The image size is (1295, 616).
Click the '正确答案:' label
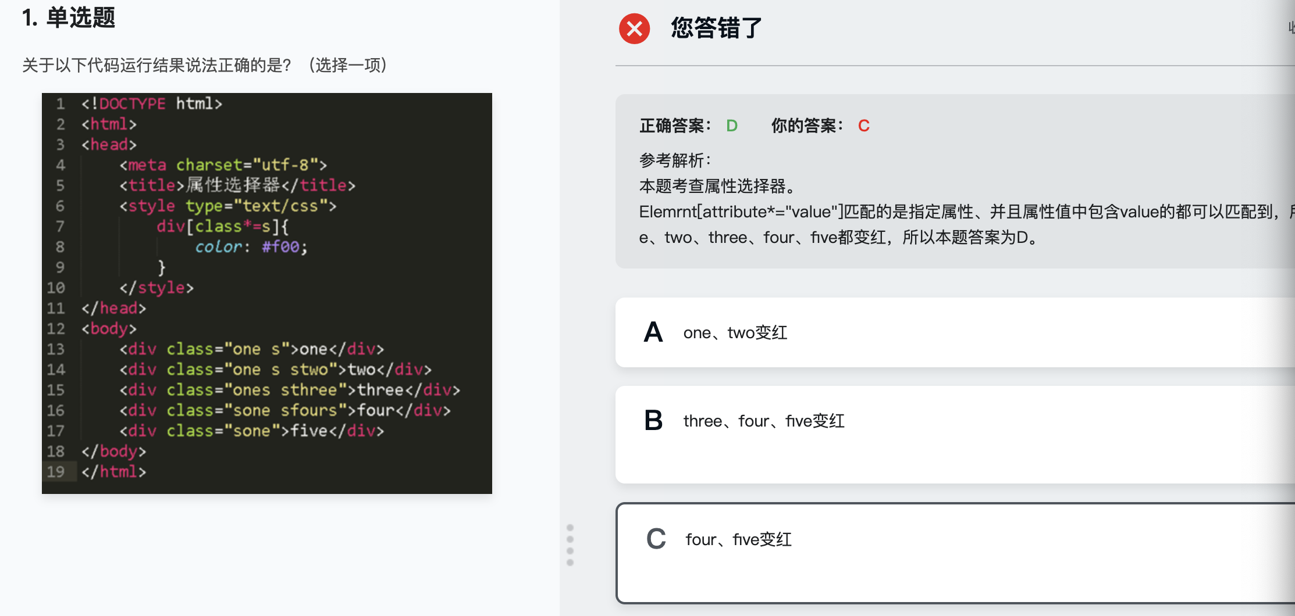(675, 126)
